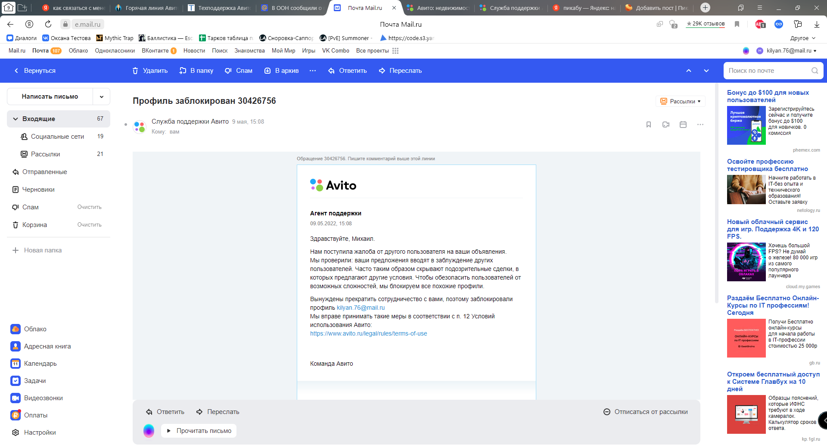Create calendar event from message icon
The height and width of the screenshot is (448, 827).
[683, 124]
